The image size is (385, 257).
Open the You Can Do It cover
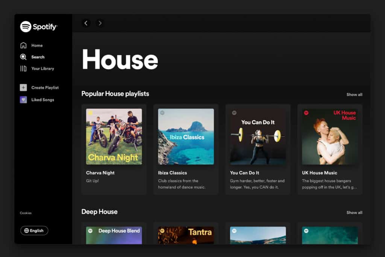click(x=258, y=137)
